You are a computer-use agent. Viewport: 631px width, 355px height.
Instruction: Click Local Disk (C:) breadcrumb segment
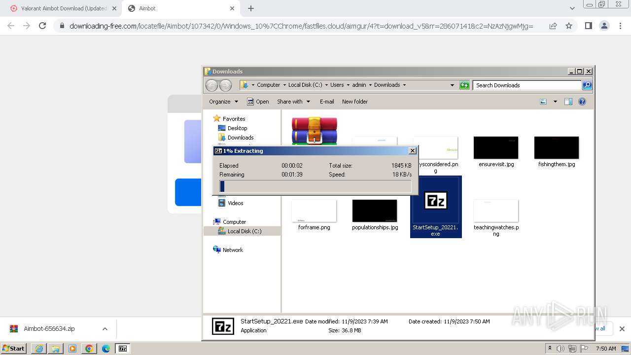305,85
